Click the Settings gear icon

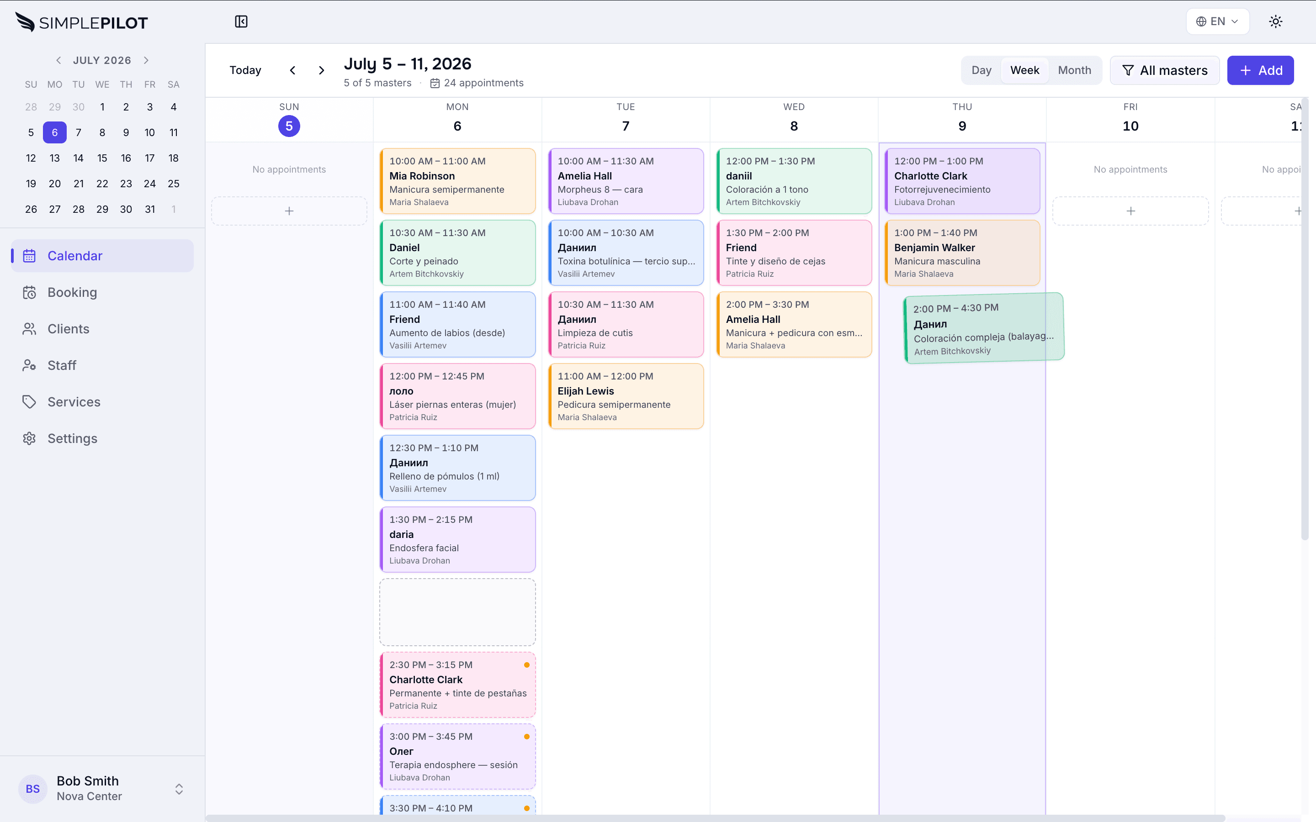pyautogui.click(x=29, y=438)
